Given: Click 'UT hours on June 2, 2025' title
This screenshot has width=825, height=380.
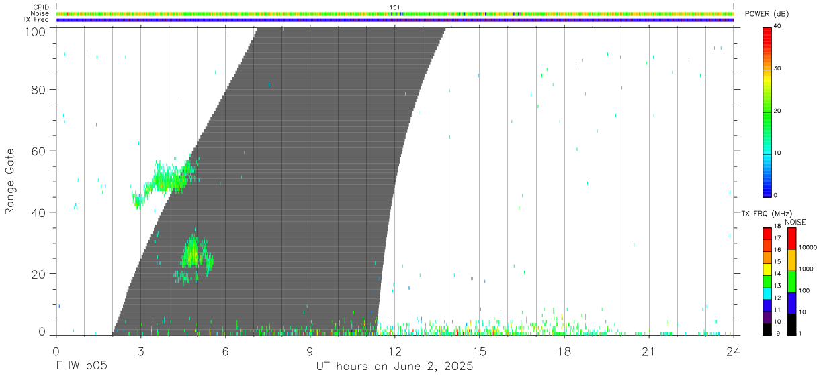Looking at the screenshot, I should tap(395, 367).
